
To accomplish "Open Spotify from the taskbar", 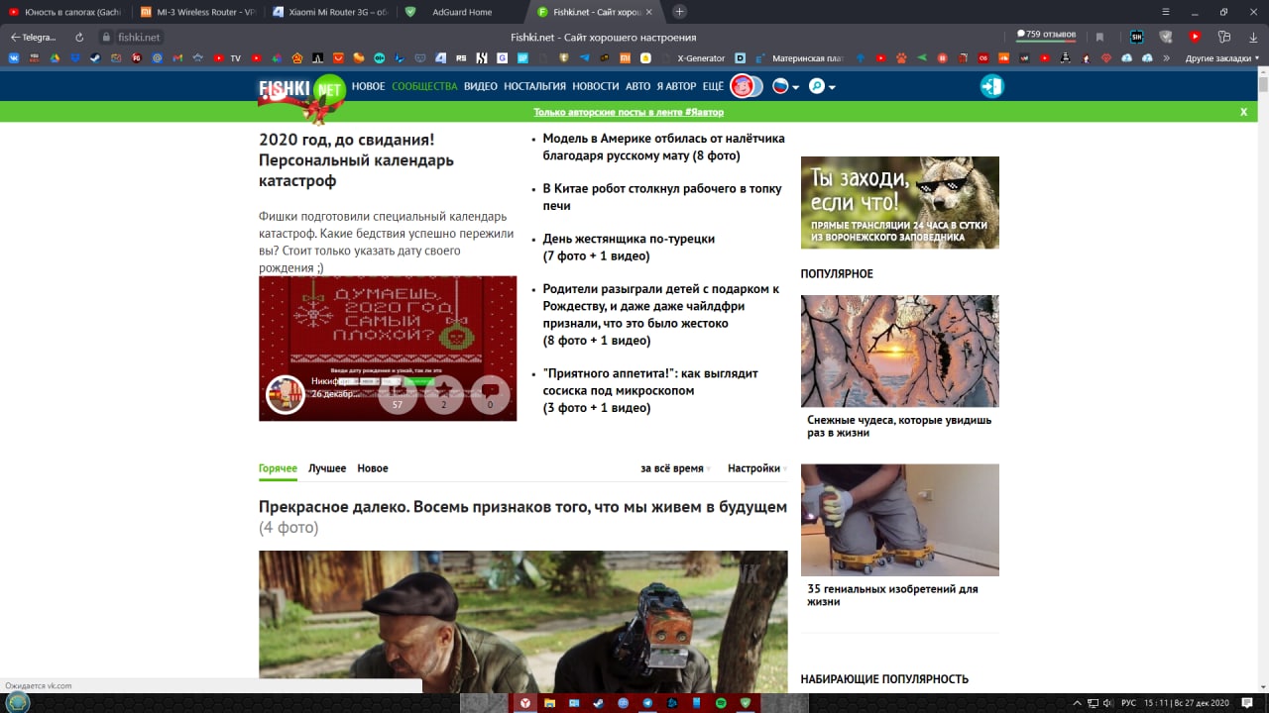I will (x=721, y=702).
